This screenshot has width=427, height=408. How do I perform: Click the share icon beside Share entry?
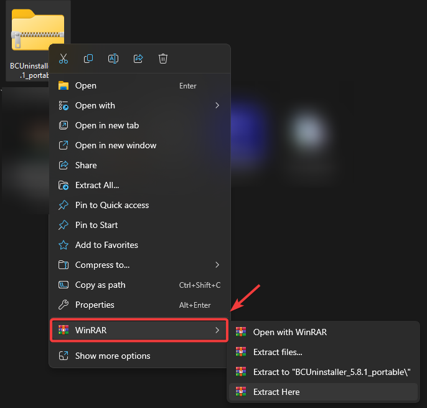coord(63,165)
